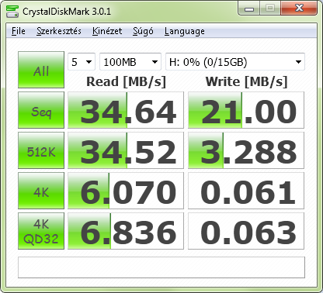Click the Seq read result 34.64
Screen dimensions: 323x293
click(126, 110)
